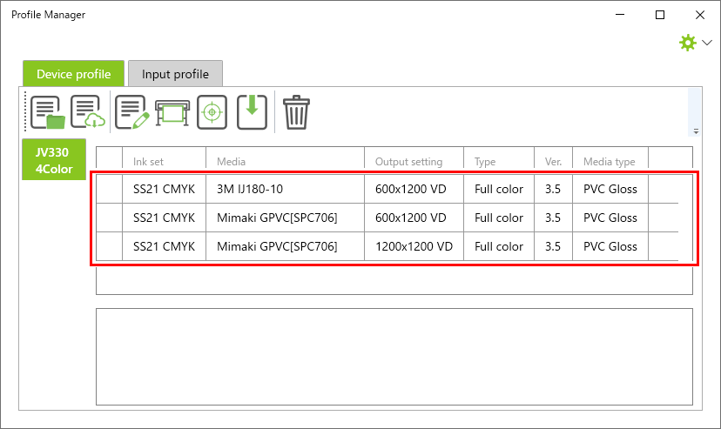Select the JV330 4Color printer tab
The height and width of the screenshot is (429, 721).
click(x=53, y=160)
